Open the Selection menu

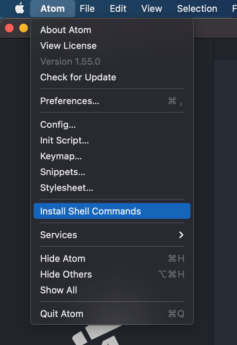point(197,9)
